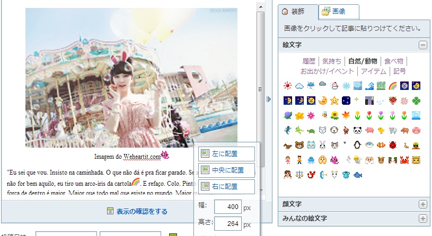
Task: Click the 高さ height field showing 264
Action: [x=228, y=224]
